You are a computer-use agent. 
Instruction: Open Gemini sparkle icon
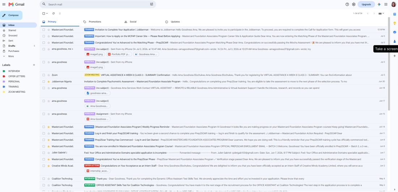click(379, 4)
